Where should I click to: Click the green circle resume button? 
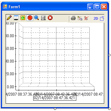coord(23,18)
